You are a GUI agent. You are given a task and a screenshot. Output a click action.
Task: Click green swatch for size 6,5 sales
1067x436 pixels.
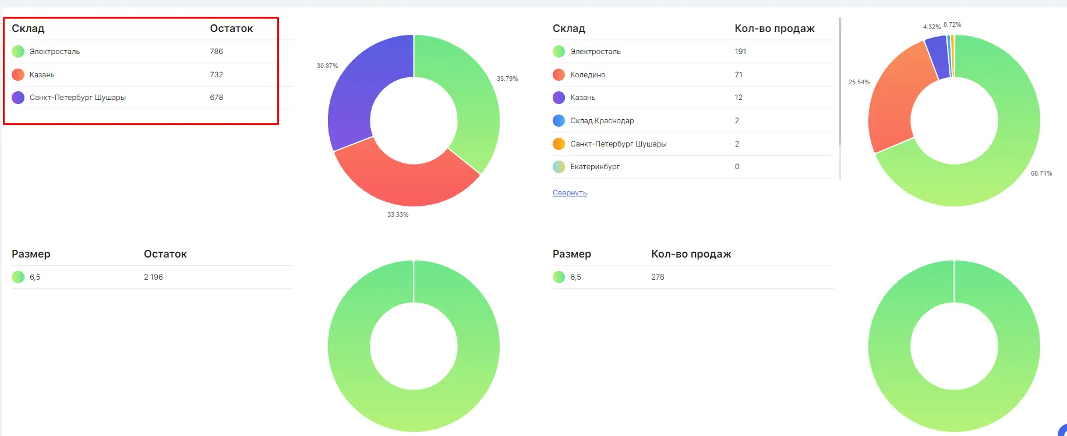(559, 277)
